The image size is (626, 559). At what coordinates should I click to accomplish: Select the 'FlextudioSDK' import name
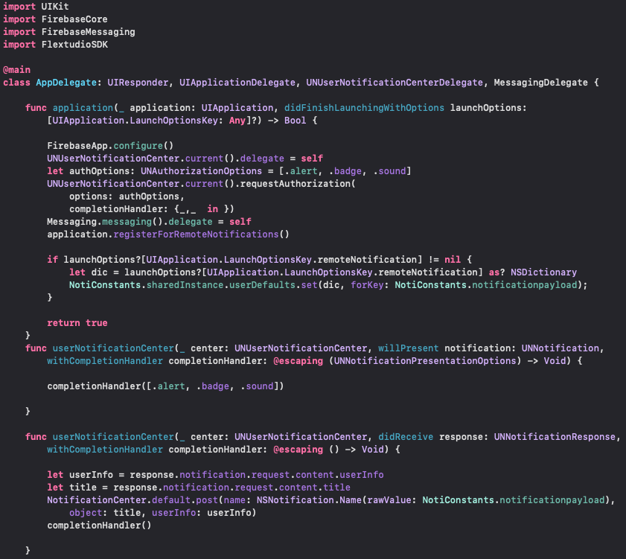pyautogui.click(x=74, y=45)
